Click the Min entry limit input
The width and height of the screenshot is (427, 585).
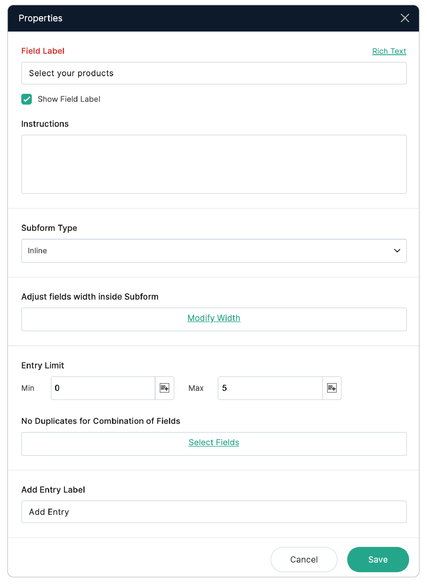tap(103, 388)
